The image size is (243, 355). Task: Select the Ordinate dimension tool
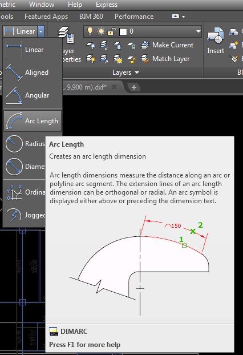pos(25,192)
